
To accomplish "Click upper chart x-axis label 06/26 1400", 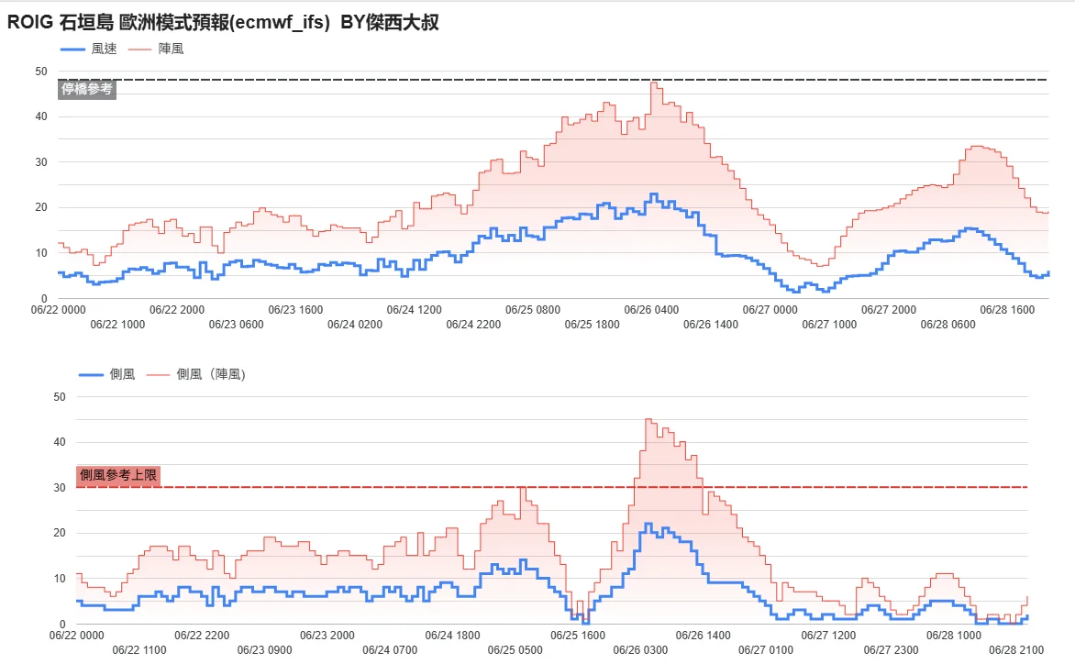I will (711, 324).
